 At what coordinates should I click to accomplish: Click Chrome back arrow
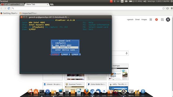click(2, 8)
